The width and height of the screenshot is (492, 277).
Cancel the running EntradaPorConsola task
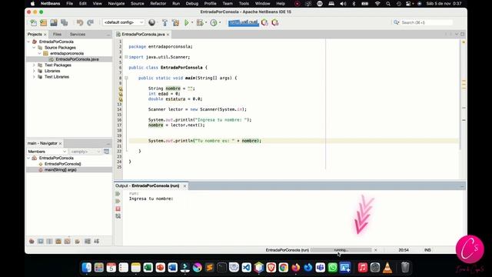click(376, 250)
